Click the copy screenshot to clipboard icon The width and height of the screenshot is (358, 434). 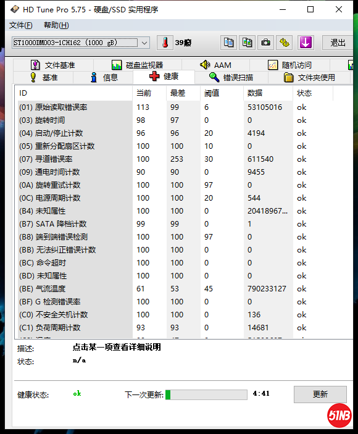(247, 43)
